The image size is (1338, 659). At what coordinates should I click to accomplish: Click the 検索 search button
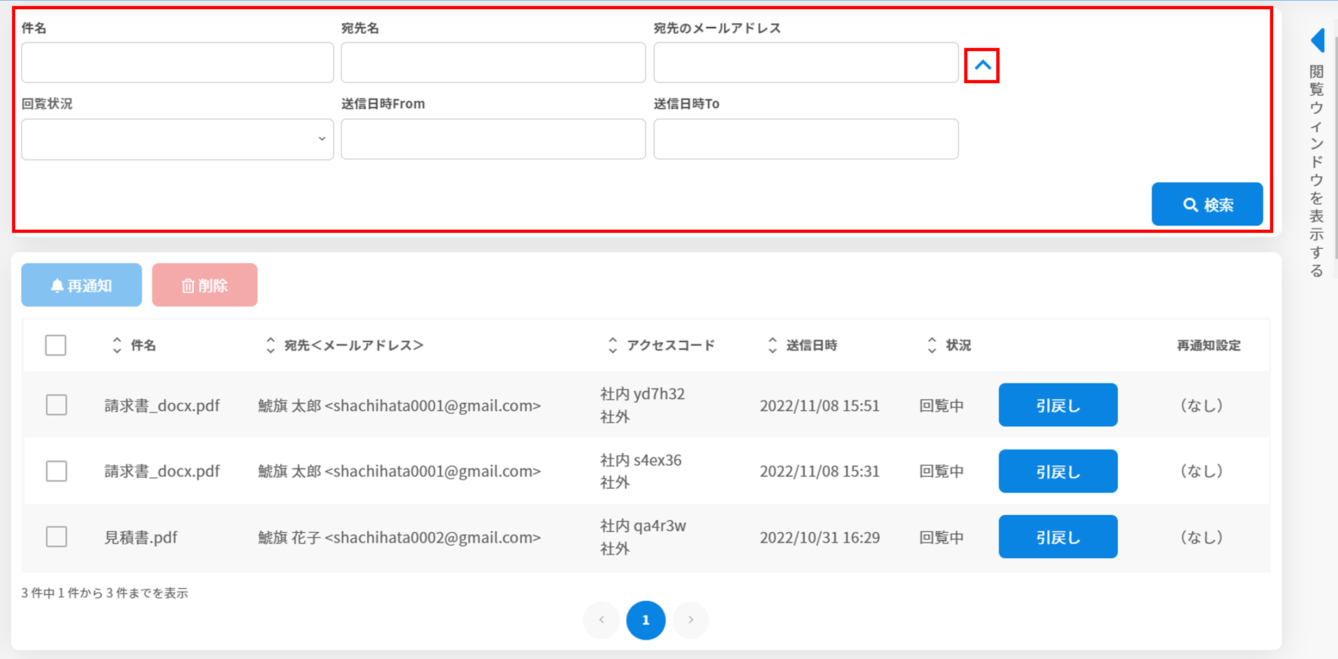pos(1207,204)
